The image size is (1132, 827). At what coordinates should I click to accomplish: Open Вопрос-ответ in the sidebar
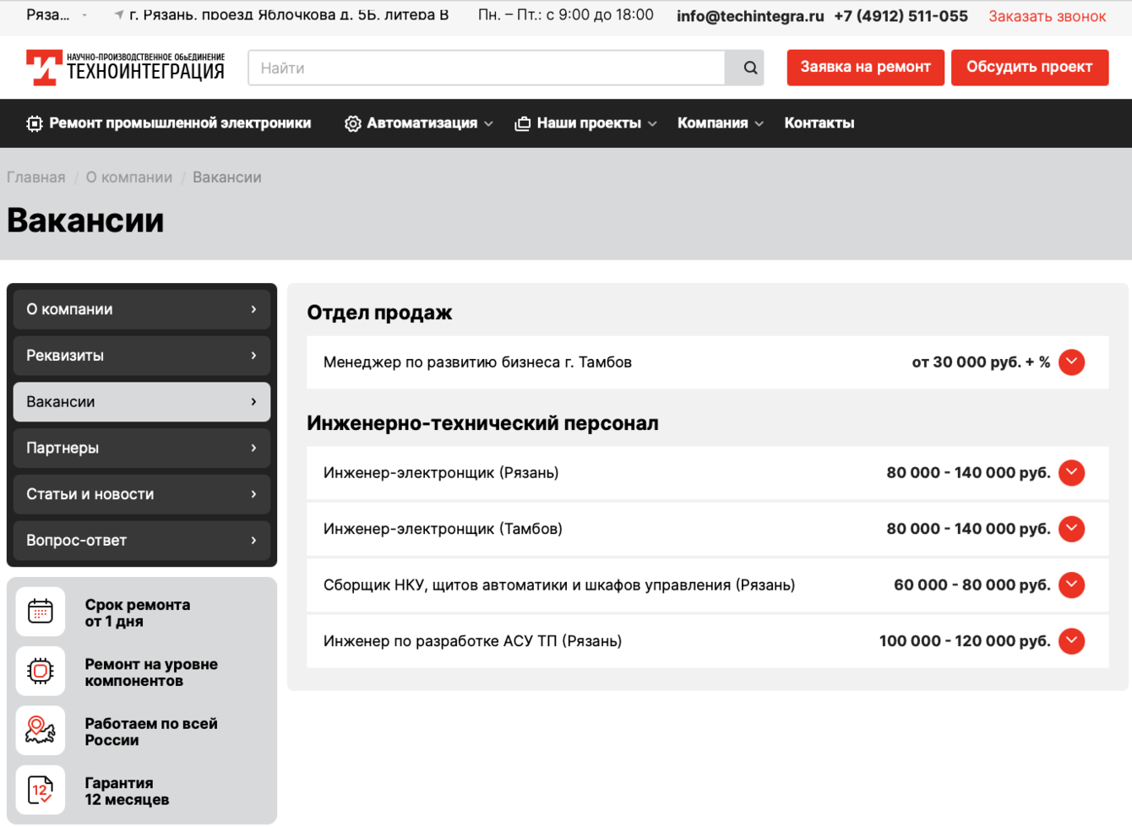point(142,541)
